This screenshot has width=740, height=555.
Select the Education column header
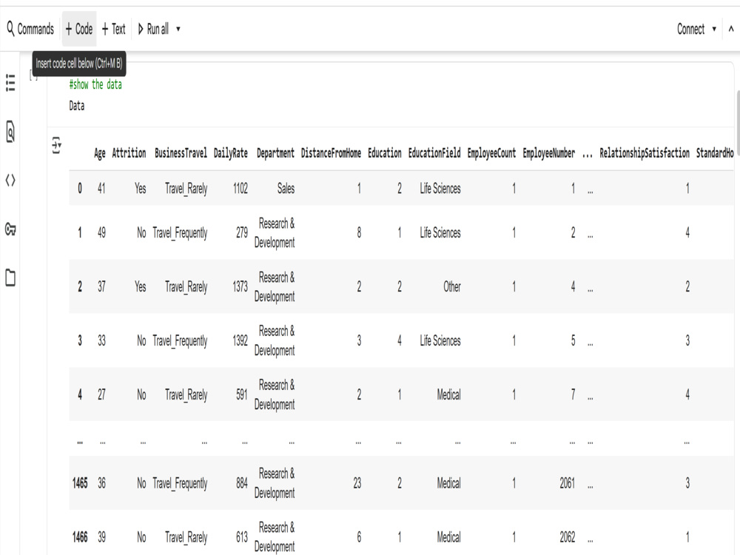[x=385, y=153]
